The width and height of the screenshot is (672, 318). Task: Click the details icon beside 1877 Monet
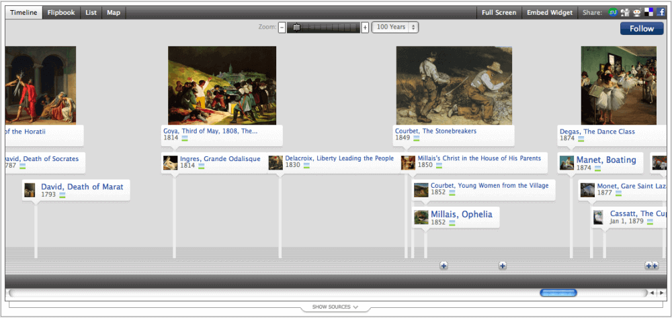pyautogui.click(x=618, y=193)
